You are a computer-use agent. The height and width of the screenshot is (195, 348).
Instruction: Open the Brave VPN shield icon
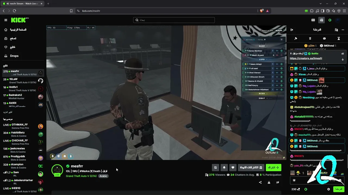(x=339, y=11)
